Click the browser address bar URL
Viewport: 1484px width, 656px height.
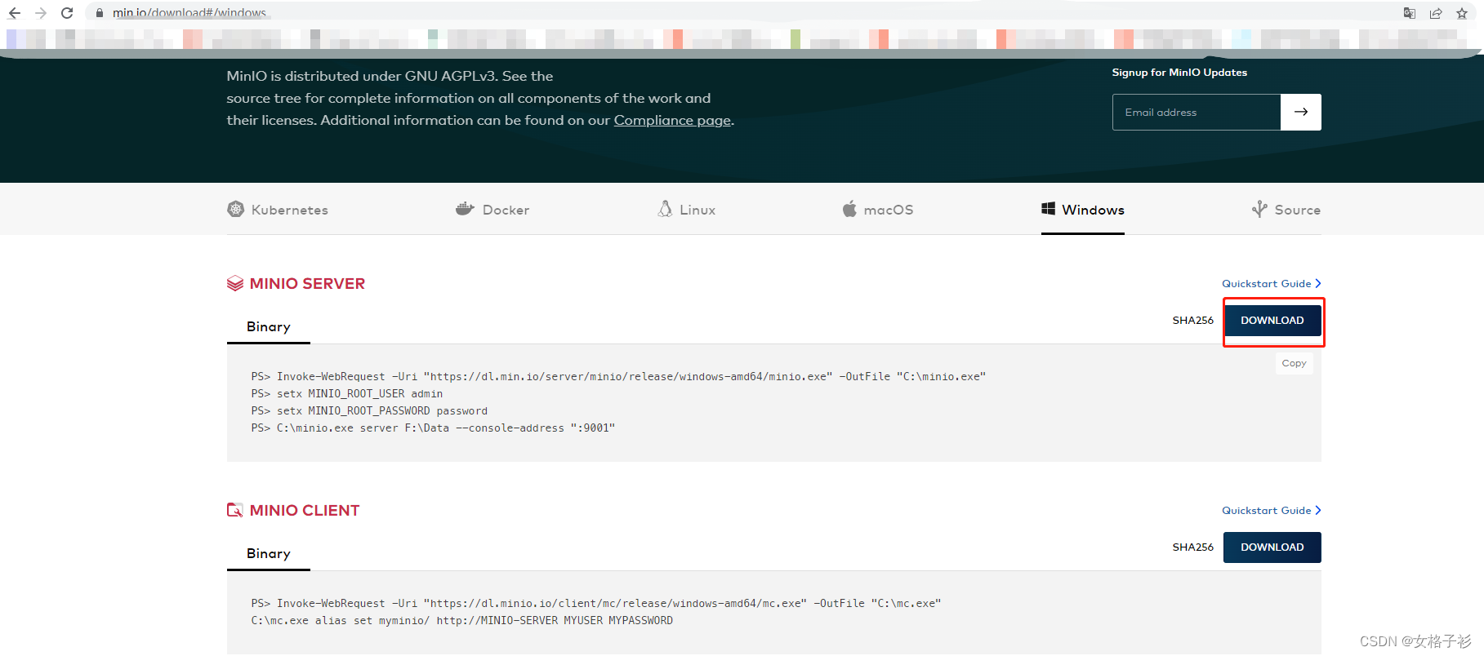189,13
